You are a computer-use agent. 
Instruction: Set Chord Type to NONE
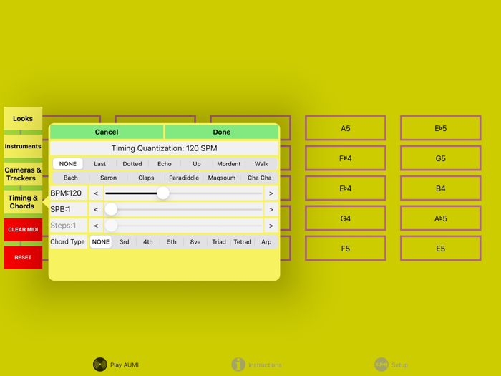tap(101, 242)
